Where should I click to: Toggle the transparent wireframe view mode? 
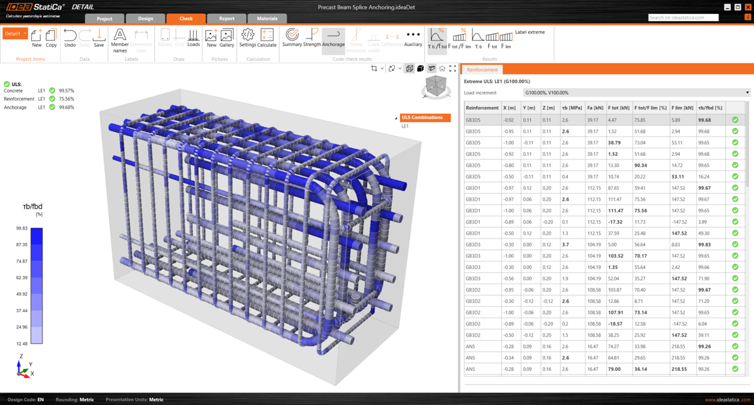[410, 68]
